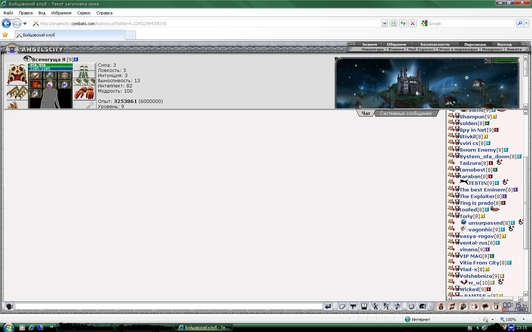Click the Exit door icon in bottom toolbar

coord(497,306)
